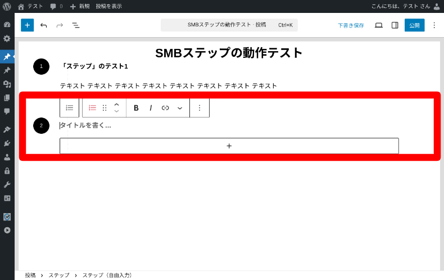Apply italic formatting to text
This screenshot has height=280, width=444.
[x=151, y=108]
